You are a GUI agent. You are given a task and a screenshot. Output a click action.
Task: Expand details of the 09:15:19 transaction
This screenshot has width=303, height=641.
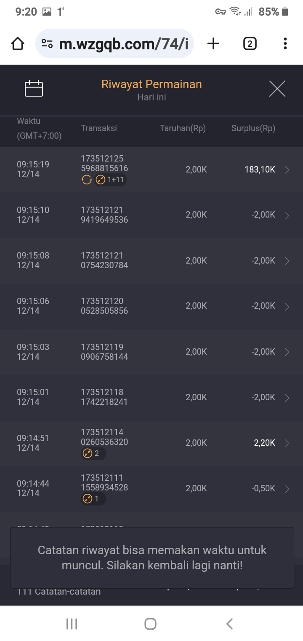287,170
